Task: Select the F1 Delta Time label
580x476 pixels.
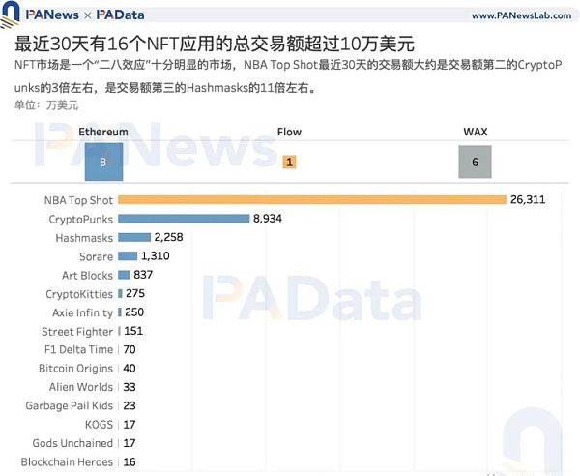Action: tap(78, 349)
